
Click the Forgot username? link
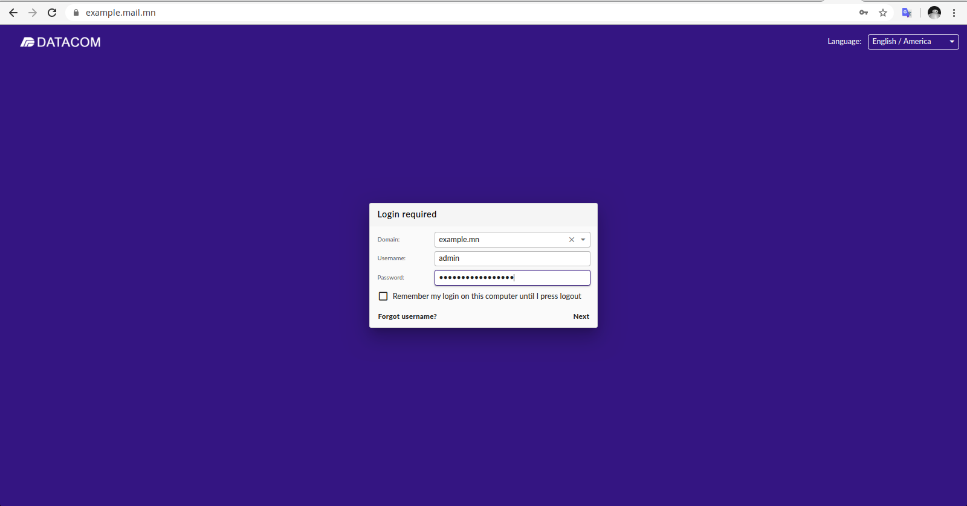tap(407, 316)
